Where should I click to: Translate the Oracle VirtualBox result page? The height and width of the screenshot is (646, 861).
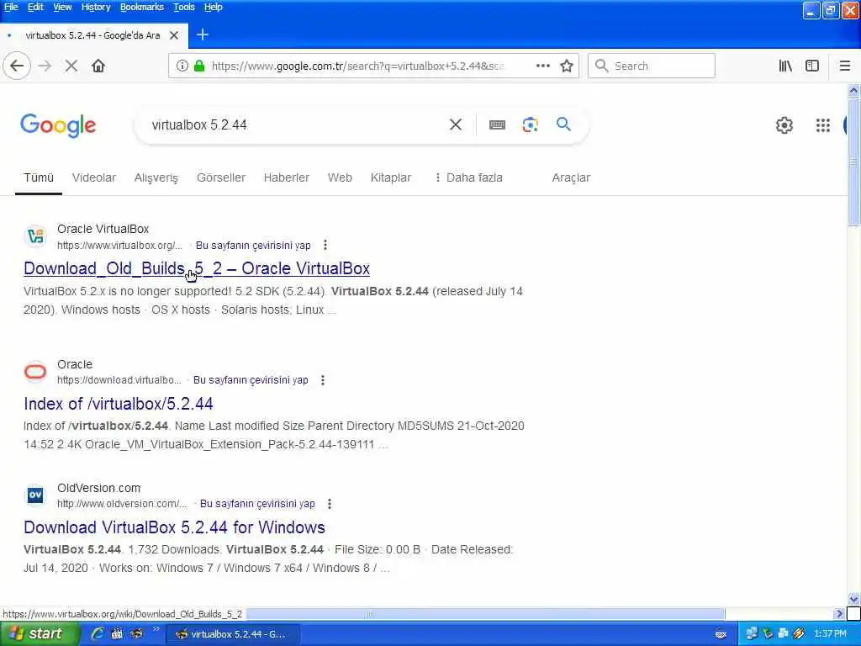[x=253, y=245]
